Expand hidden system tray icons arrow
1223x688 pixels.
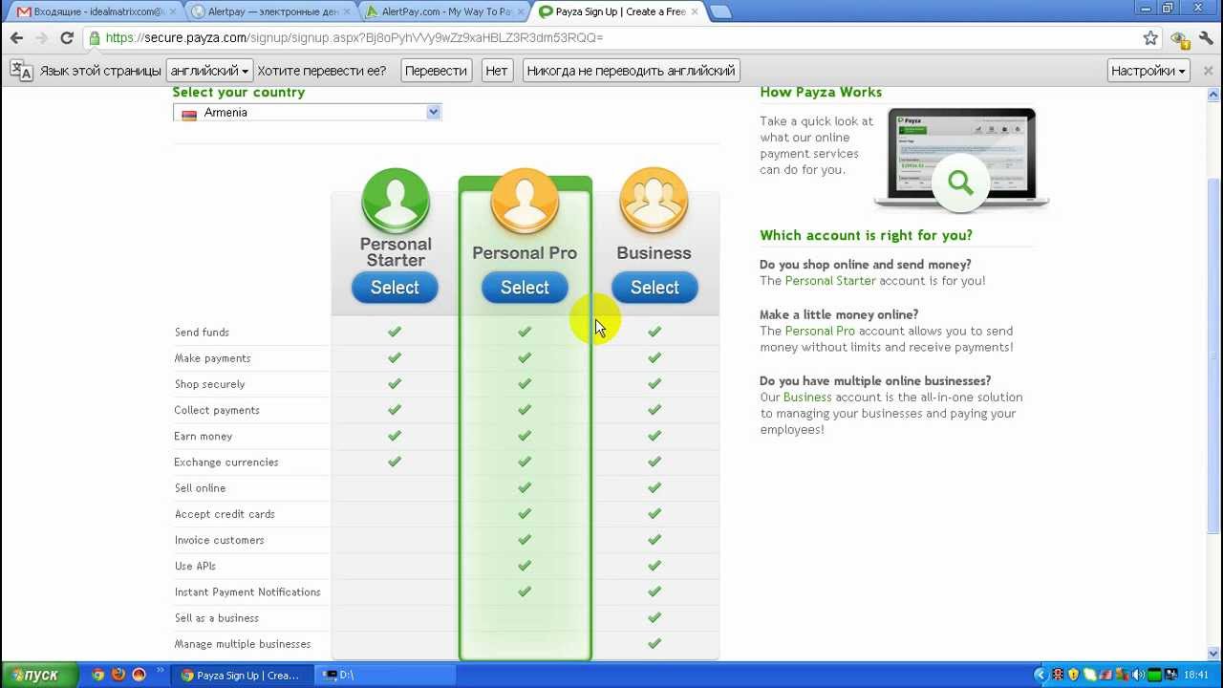click(x=1041, y=675)
